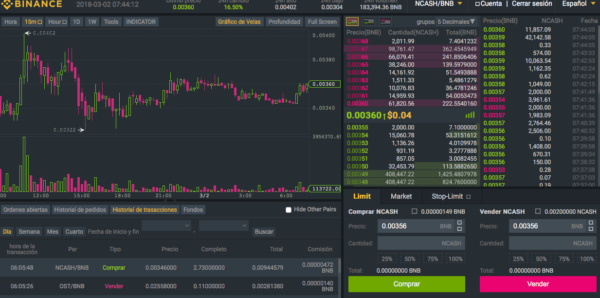Switch to the Stop-Limit order tab
Viewport: 600px width, 298px height.
click(x=451, y=196)
